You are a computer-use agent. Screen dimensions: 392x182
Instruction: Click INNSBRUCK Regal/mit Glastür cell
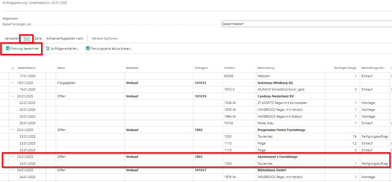tap(280, 116)
